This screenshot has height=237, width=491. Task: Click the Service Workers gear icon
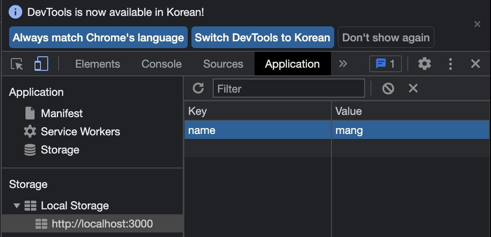(x=30, y=132)
